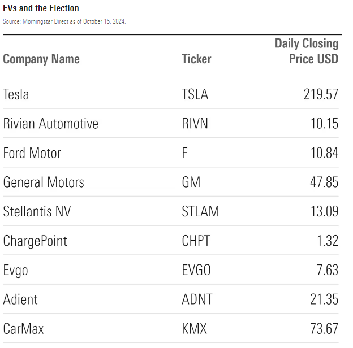
Task: Select the Company Name column header
Action: tap(41, 59)
